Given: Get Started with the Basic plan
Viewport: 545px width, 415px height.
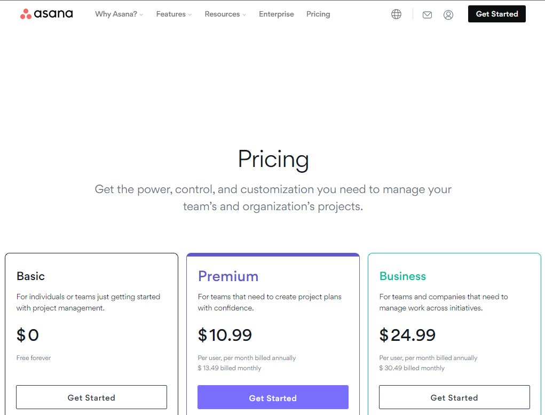Looking at the screenshot, I should (x=91, y=397).
